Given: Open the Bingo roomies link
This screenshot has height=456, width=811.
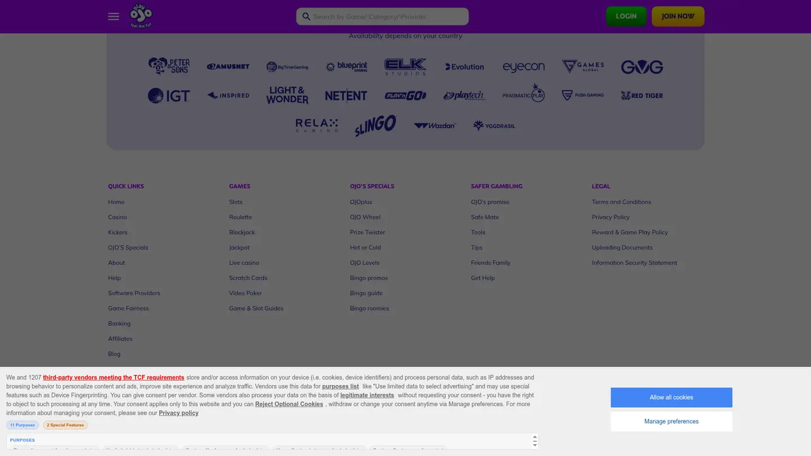Looking at the screenshot, I should tap(369, 309).
